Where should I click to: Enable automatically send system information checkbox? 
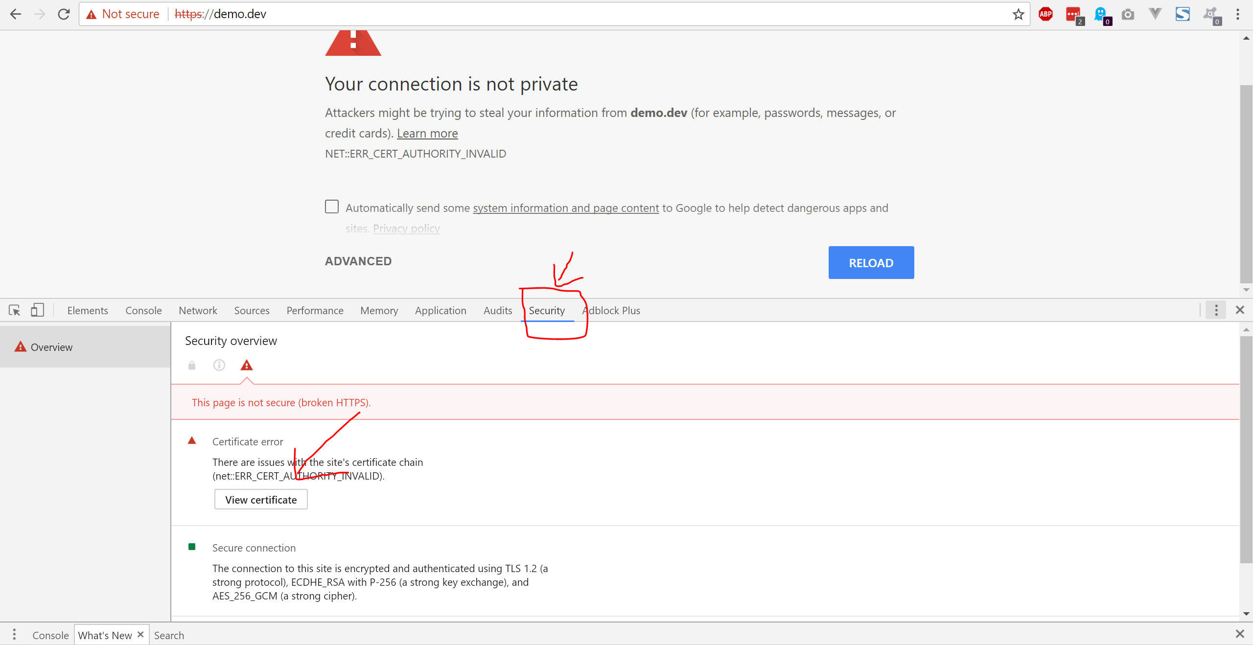click(332, 207)
